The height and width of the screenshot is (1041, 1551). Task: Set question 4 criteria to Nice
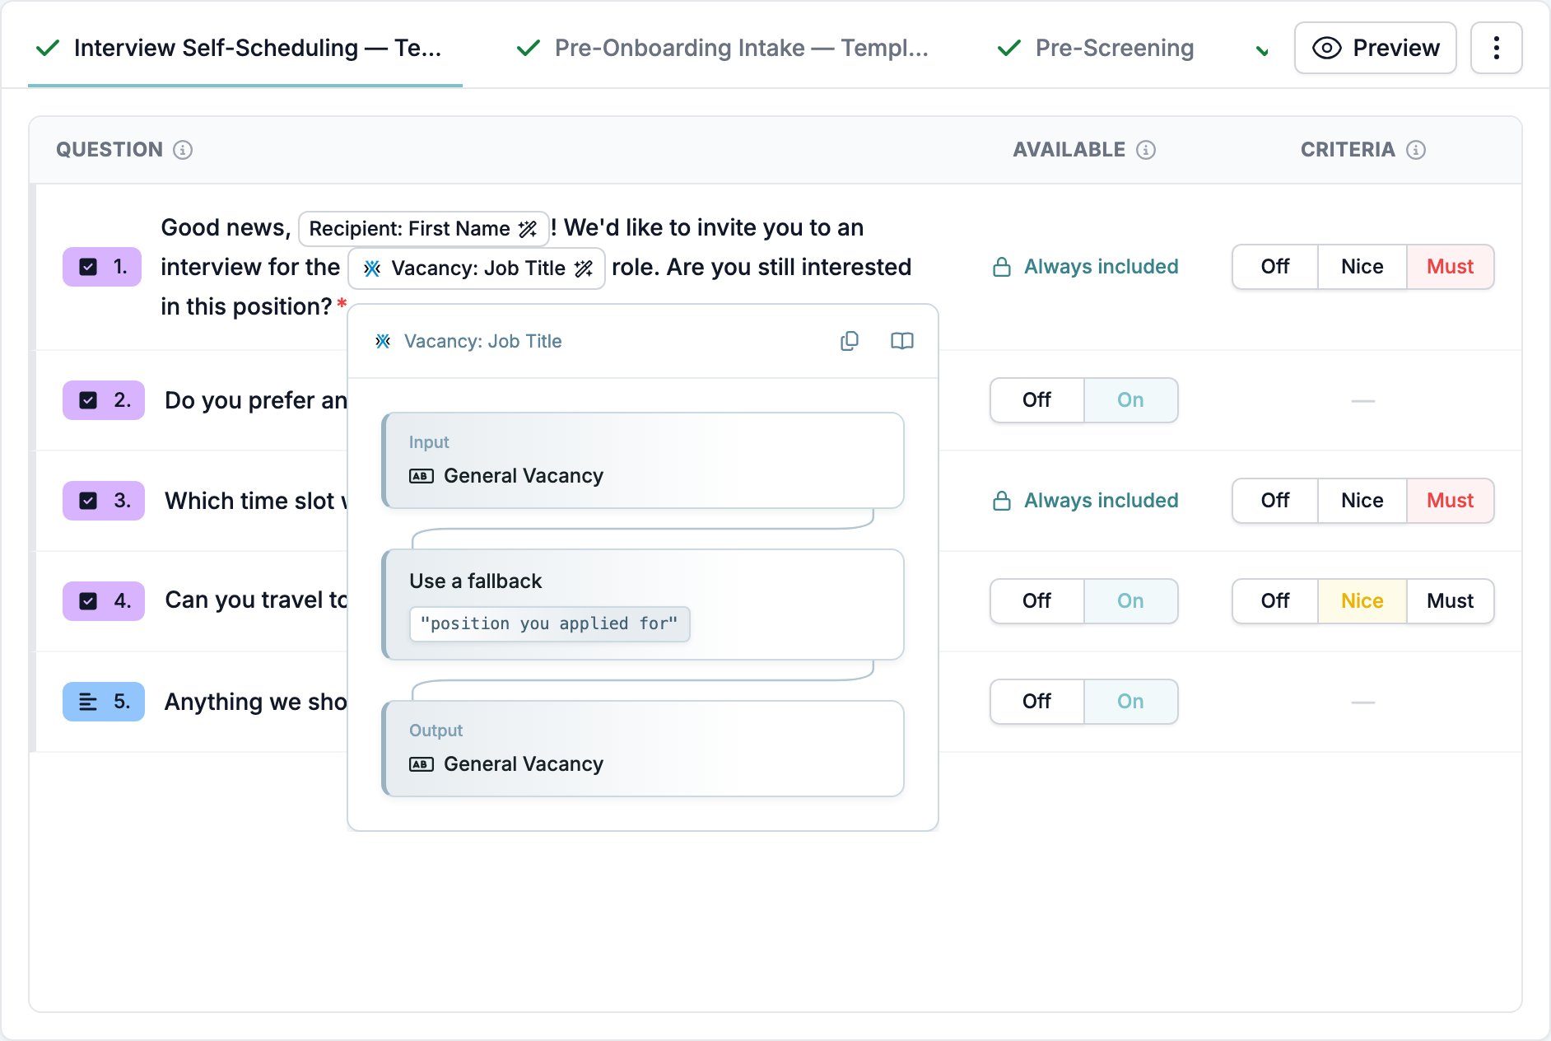point(1362,601)
